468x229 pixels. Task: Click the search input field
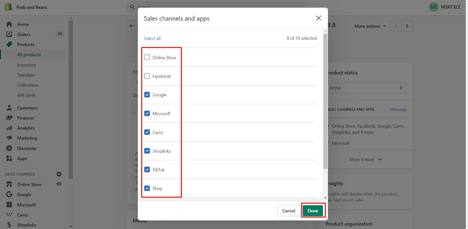click(x=216, y=7)
